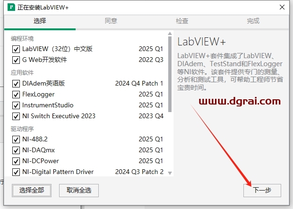Viewport: 293px width, 209px height.
Task: Click the 应用软件 section header
Action: click(22, 72)
